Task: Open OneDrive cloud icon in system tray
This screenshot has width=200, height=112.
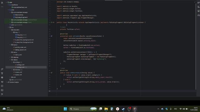Action: pyautogui.click(x=162, y=109)
